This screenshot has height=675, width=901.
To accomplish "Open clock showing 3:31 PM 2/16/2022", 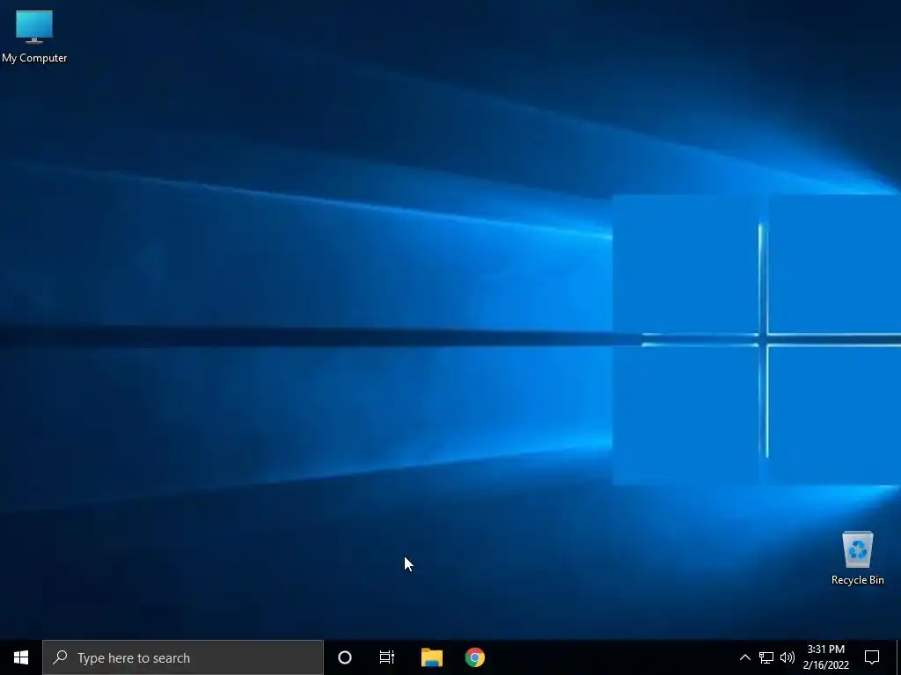I will [x=825, y=657].
